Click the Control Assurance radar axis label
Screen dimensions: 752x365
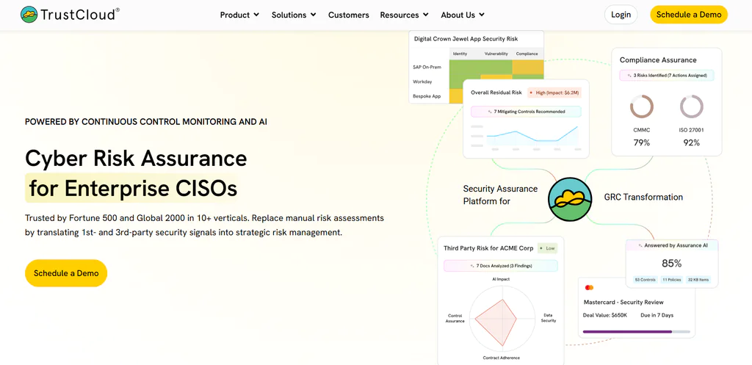coord(455,319)
